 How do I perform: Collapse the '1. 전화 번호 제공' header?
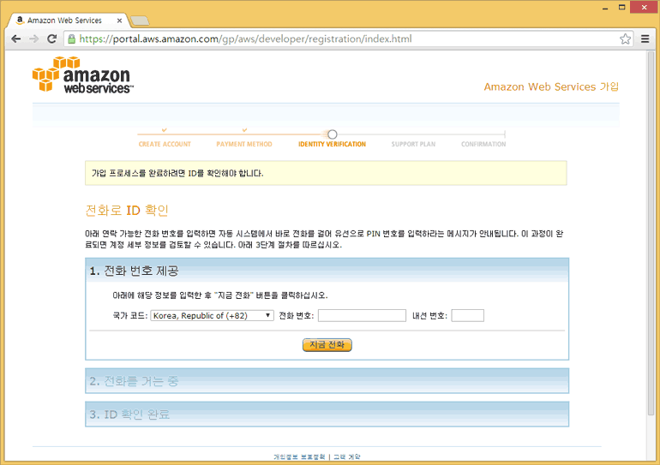(x=327, y=271)
